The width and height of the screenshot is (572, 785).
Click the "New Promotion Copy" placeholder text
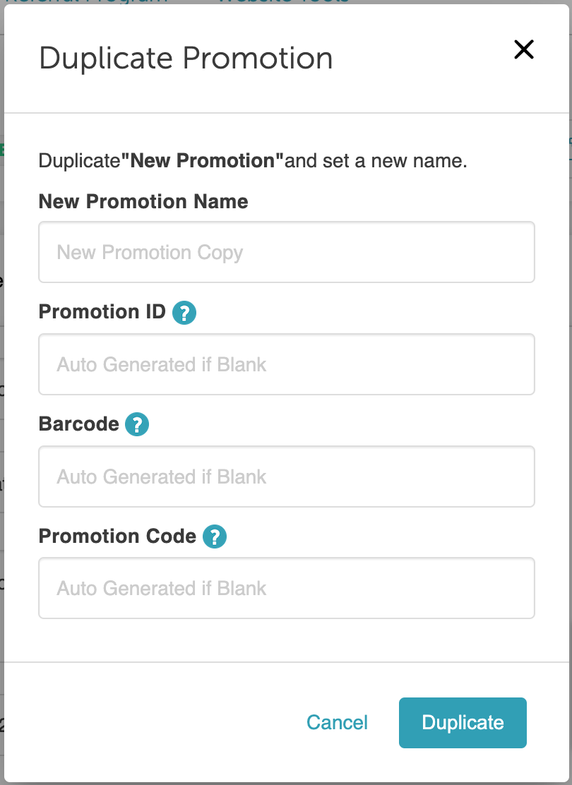click(150, 253)
